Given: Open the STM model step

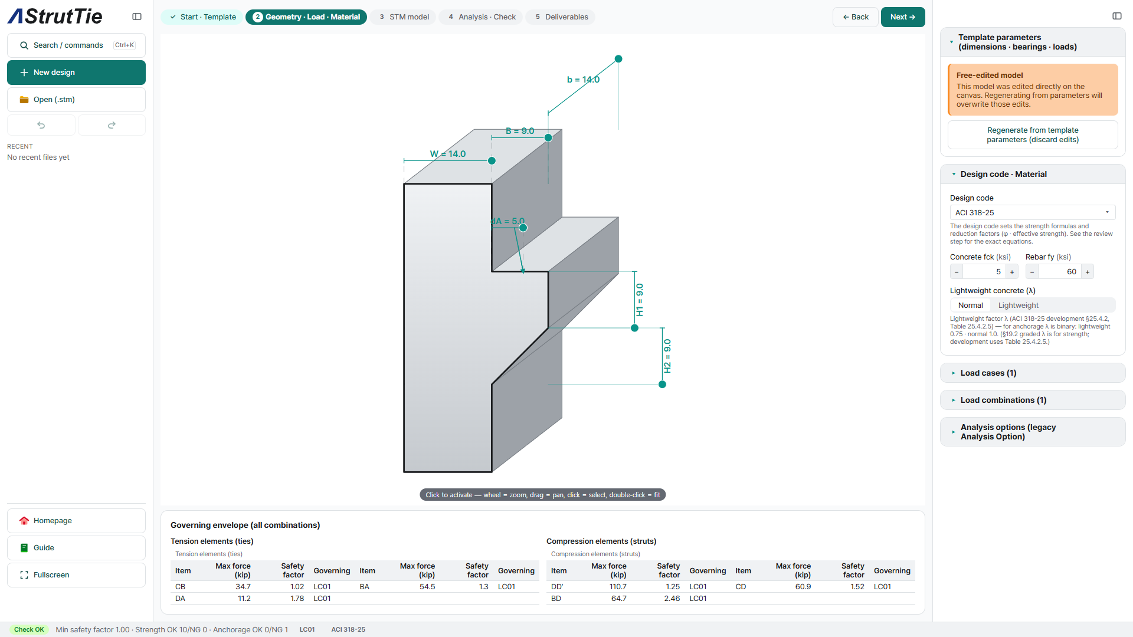Looking at the screenshot, I should [404, 17].
